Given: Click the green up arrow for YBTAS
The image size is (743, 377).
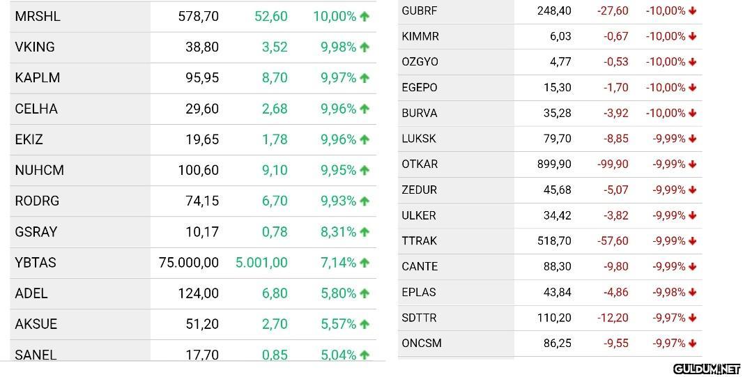Looking at the screenshot, I should 364,263.
